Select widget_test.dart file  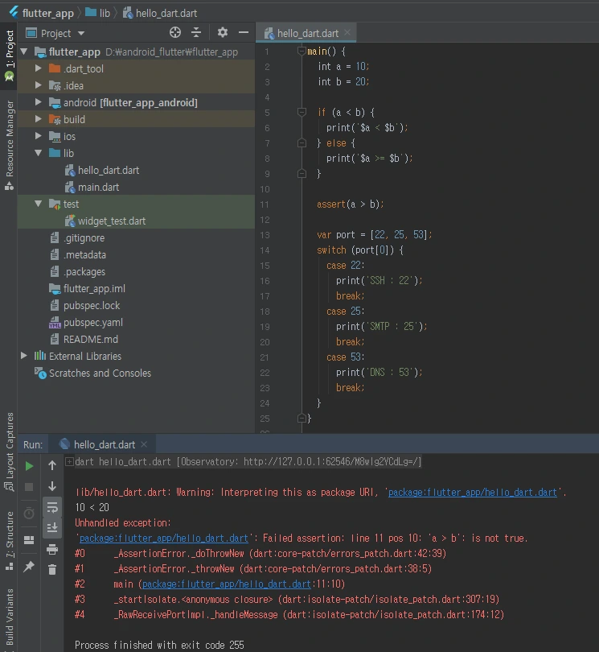point(111,221)
